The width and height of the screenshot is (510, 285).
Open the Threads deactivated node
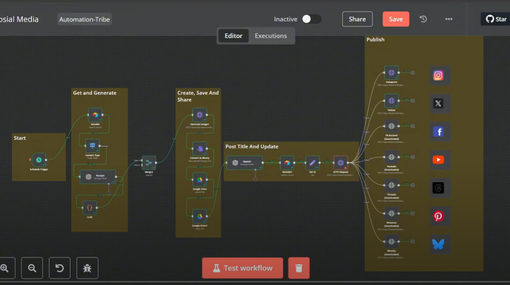pos(391,185)
